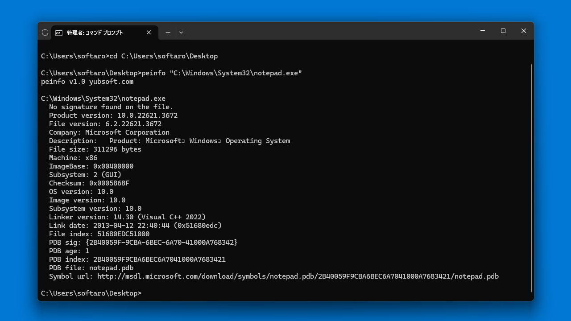Click the Product version 10.0.22621.3672 line
Screen dimensions: 571x321
(x=113, y=115)
